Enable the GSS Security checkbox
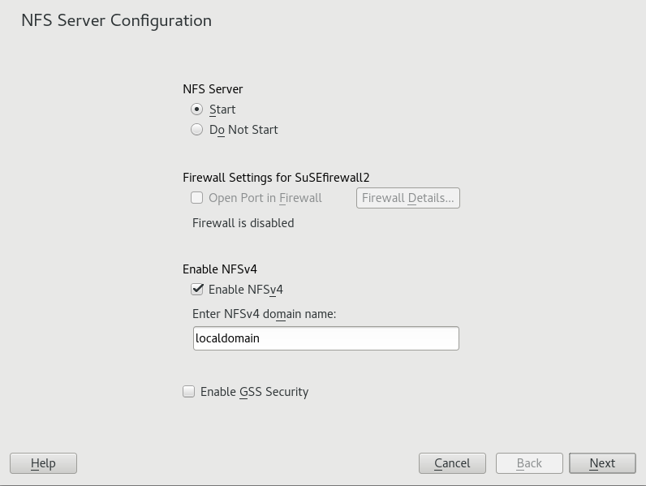The image size is (646, 486). coord(189,392)
